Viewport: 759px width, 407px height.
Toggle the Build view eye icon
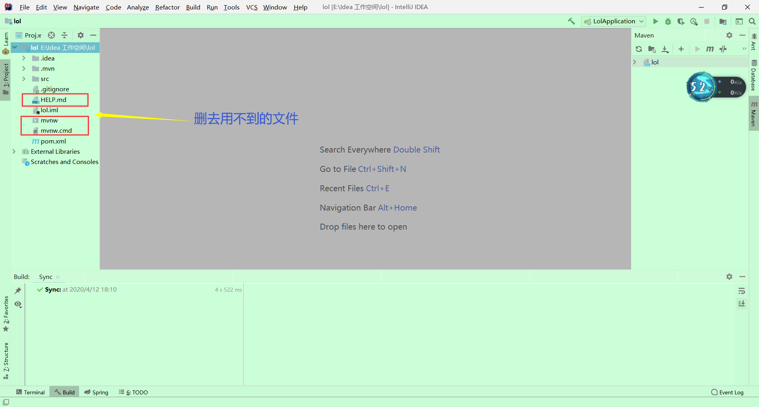(18, 304)
